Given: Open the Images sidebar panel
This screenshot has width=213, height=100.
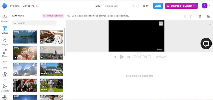Looking at the screenshot, I should coord(5,42).
